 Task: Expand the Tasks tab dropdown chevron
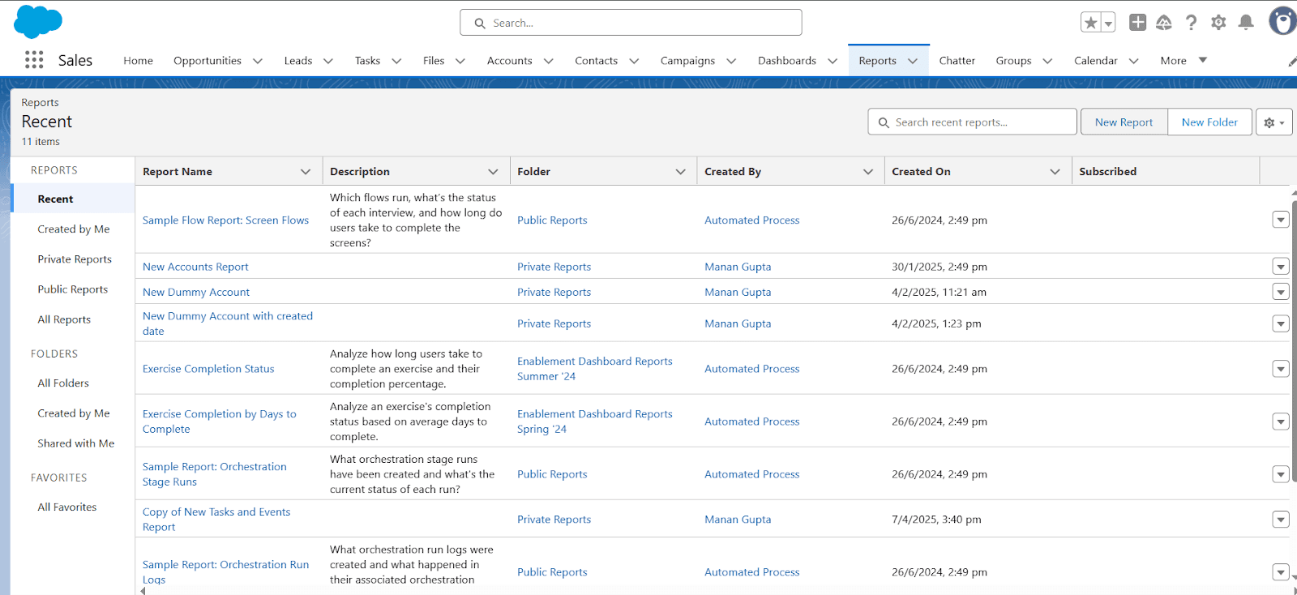pyautogui.click(x=396, y=61)
